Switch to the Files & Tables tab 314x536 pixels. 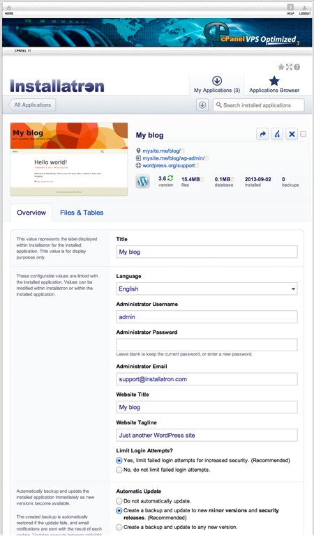tap(82, 213)
